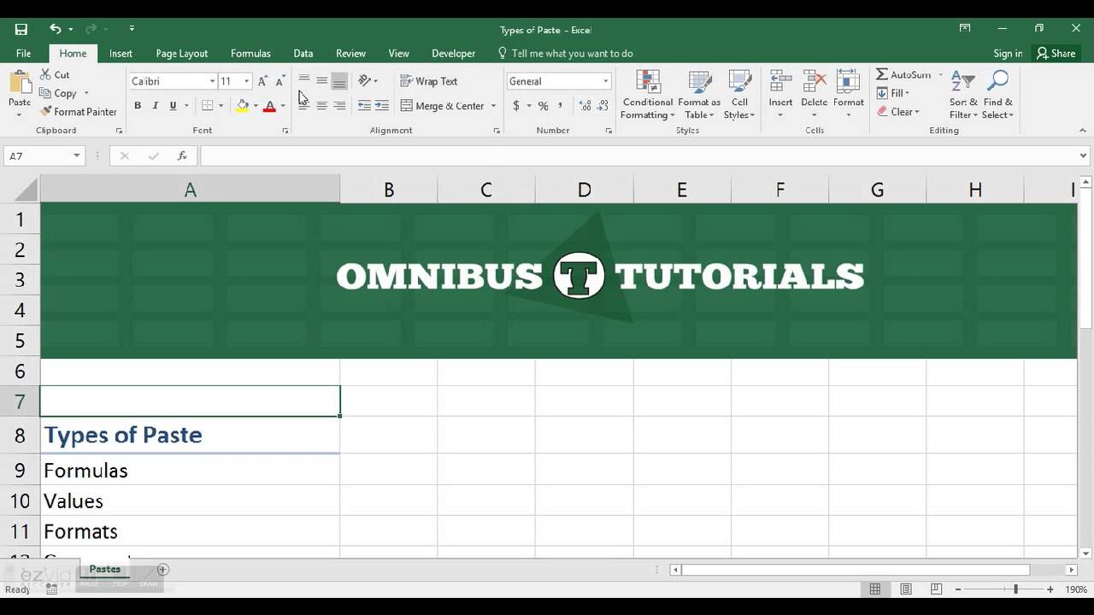Viewport: 1094px width, 615px height.
Task: Align text right
Action: click(x=339, y=106)
